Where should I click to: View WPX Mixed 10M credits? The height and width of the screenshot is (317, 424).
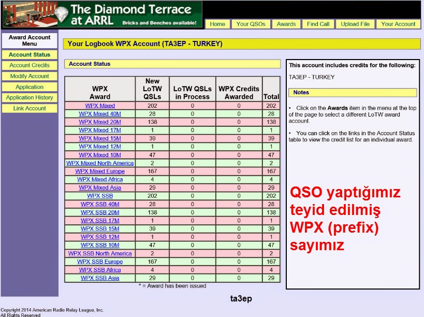(100, 155)
